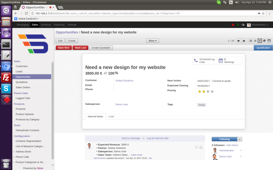
Task: Switch to Kanban view
Action: coord(251,41)
